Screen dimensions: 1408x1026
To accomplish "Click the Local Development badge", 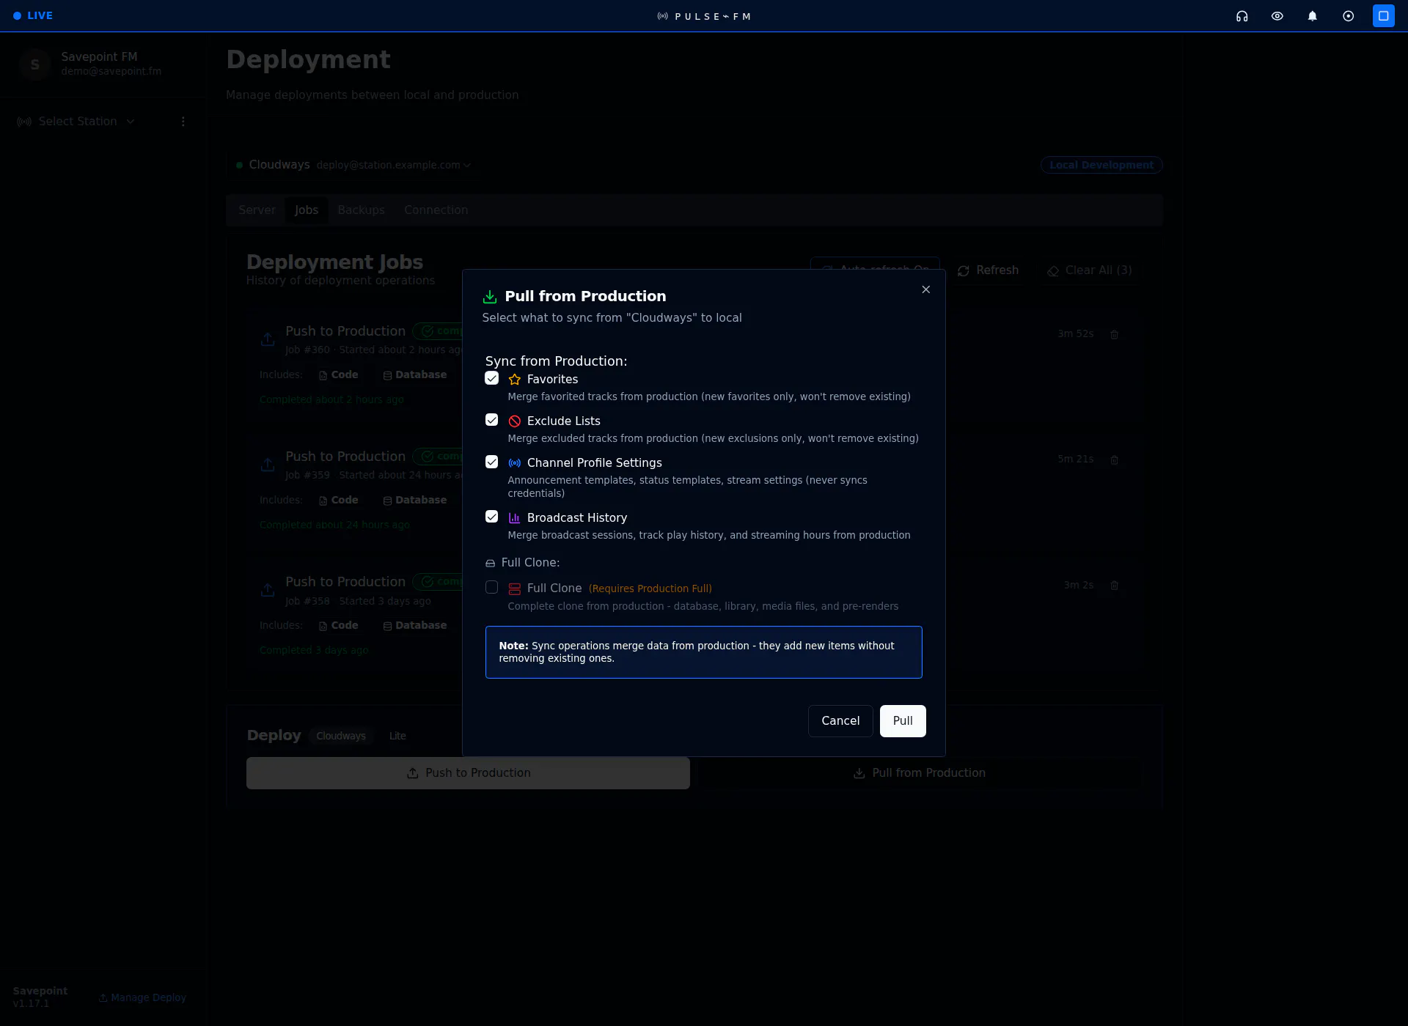I will pyautogui.click(x=1101, y=165).
